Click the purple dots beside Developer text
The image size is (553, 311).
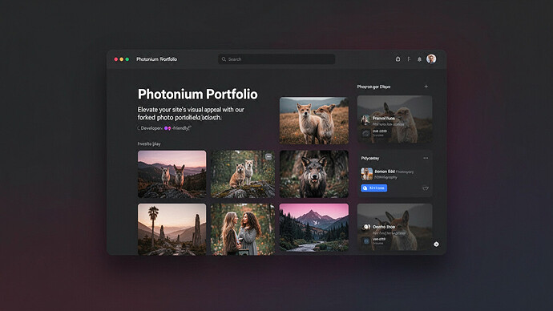tap(168, 128)
